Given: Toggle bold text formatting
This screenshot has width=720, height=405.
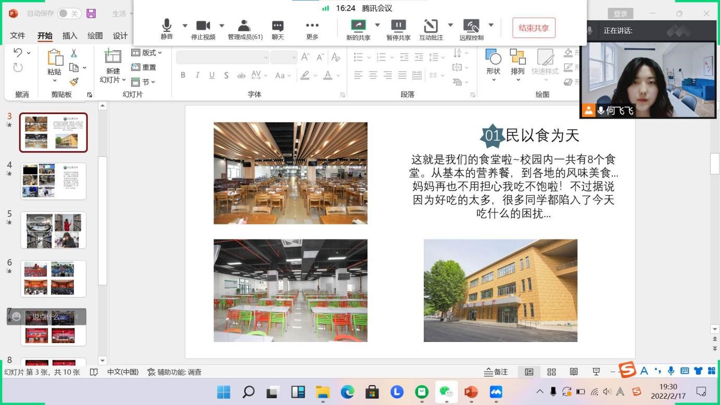Looking at the screenshot, I should point(183,75).
